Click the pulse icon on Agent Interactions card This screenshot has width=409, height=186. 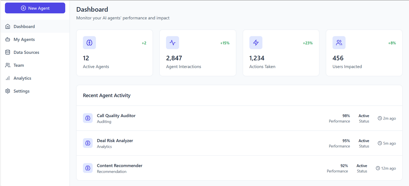173,43
